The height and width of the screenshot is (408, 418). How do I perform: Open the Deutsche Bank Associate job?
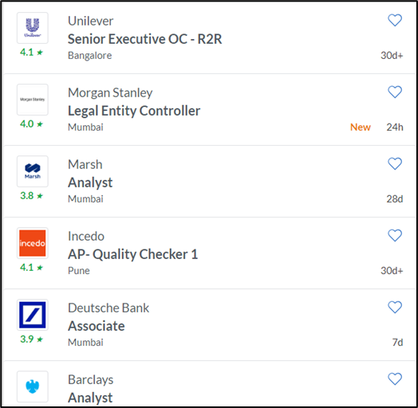click(x=97, y=326)
